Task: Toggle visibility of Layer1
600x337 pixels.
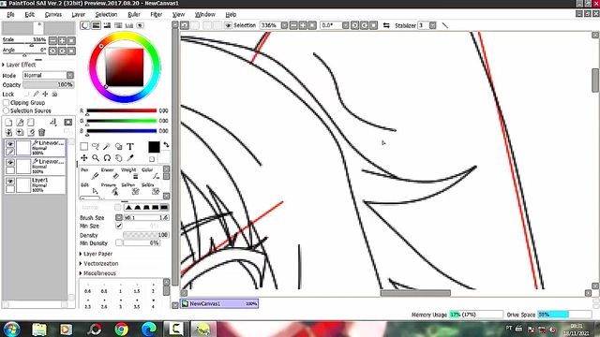Action: [x=10, y=181]
